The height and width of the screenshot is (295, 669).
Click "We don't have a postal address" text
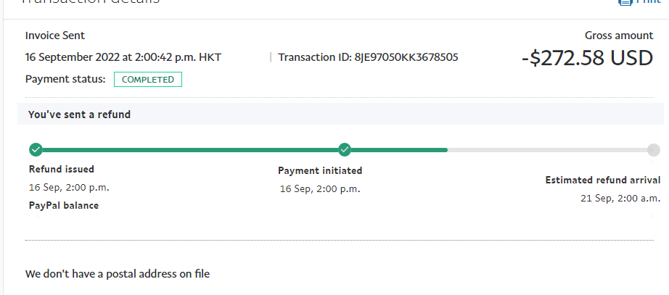click(118, 274)
